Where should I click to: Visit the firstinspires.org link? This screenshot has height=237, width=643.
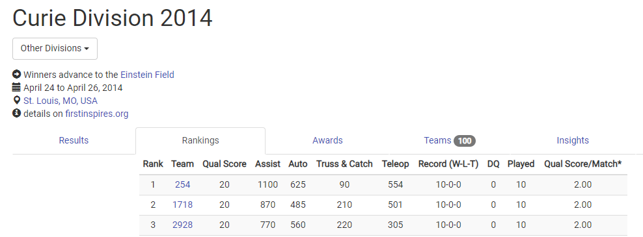click(x=97, y=114)
